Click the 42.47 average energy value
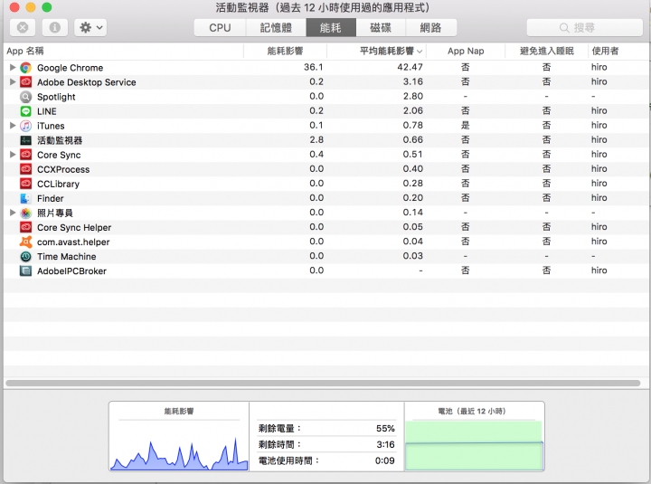Image resolution: width=651 pixels, height=484 pixels. tap(410, 67)
